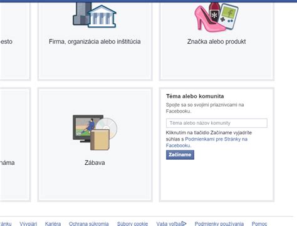This screenshot has height=226, width=297.
Task: Open the Ochrana súkromia footer link
Action: click(x=89, y=224)
